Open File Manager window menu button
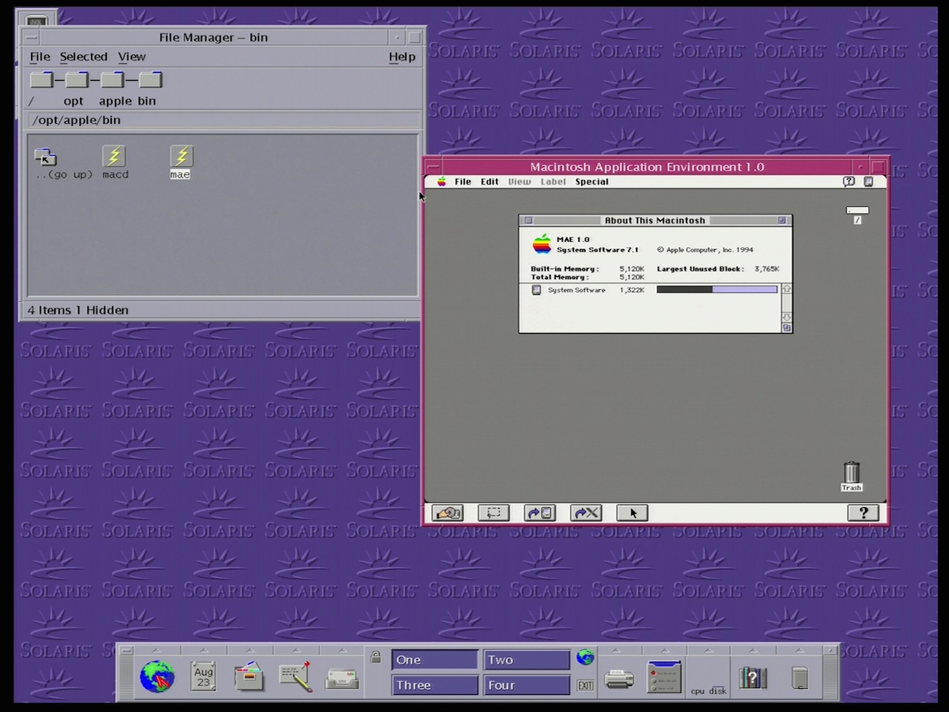 coord(31,37)
